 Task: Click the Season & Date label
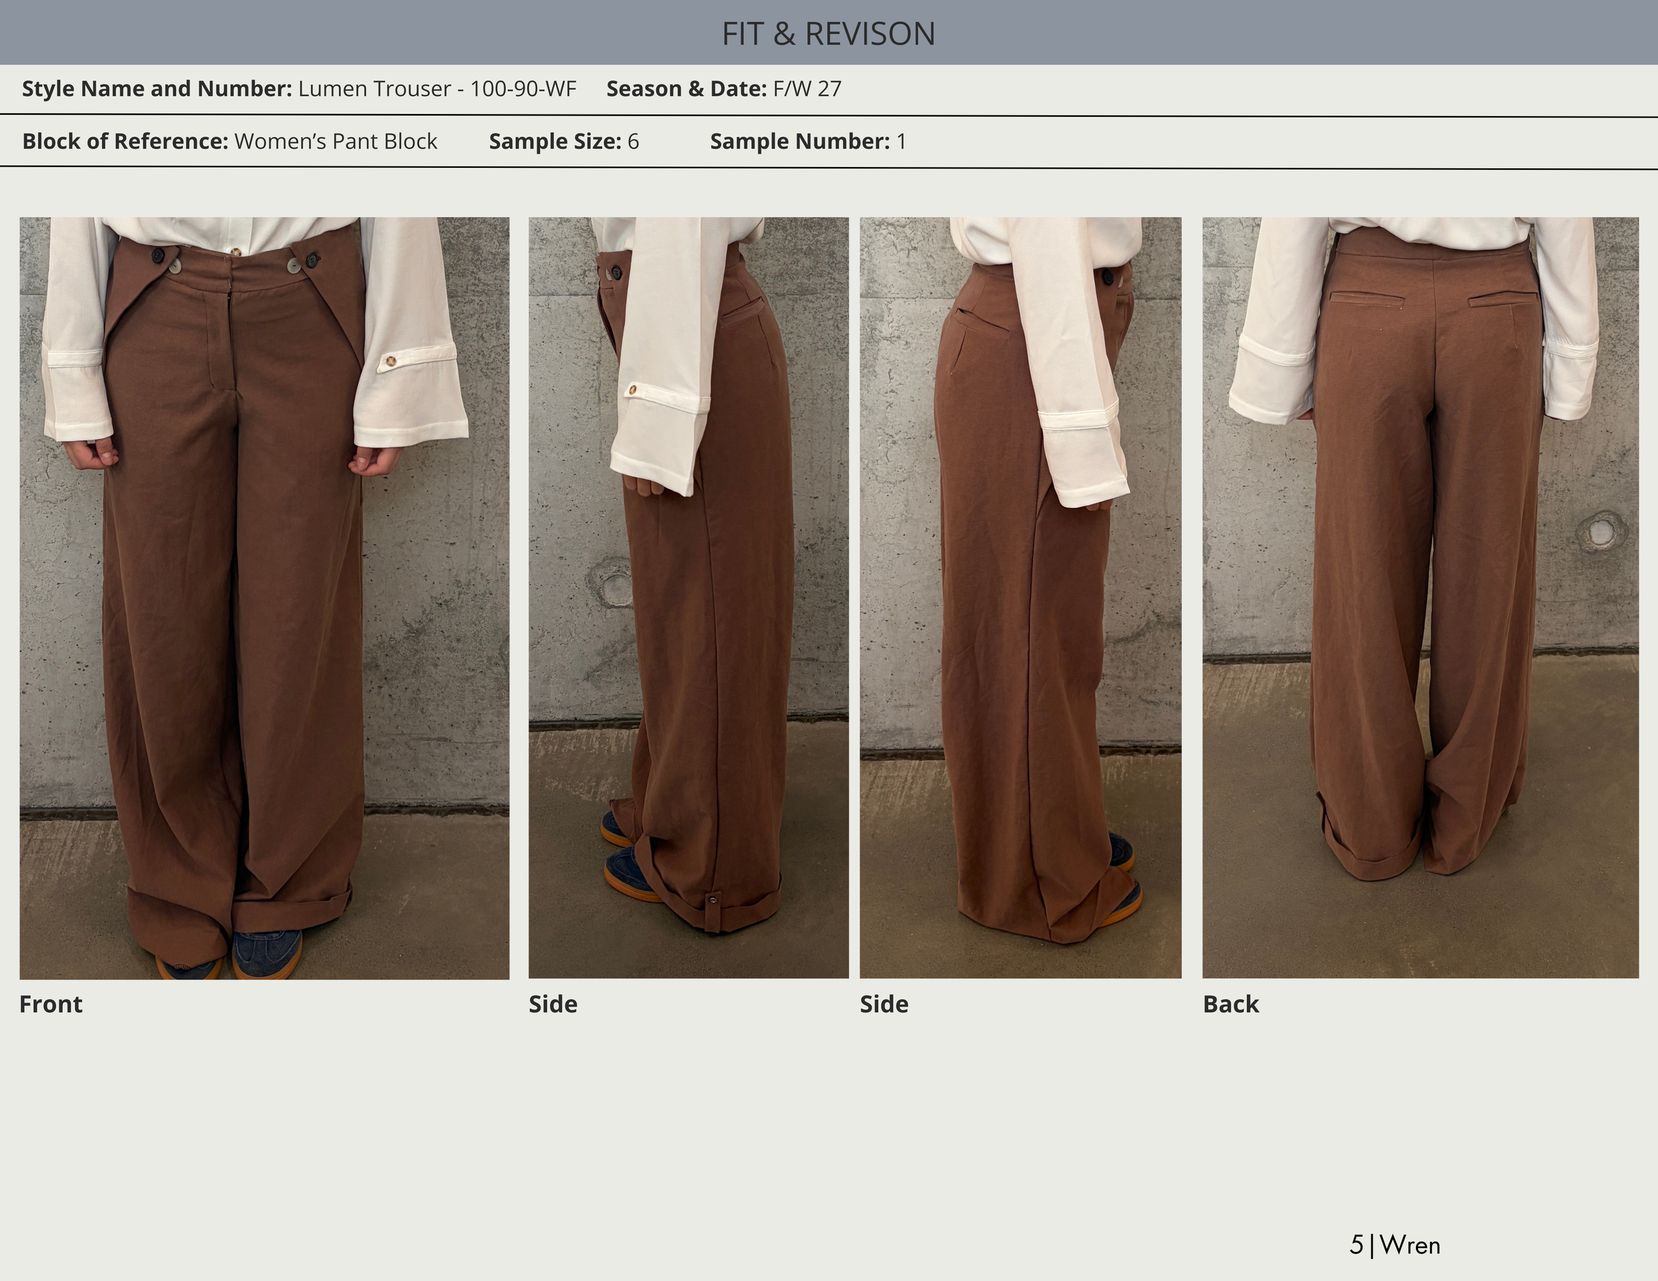686,89
